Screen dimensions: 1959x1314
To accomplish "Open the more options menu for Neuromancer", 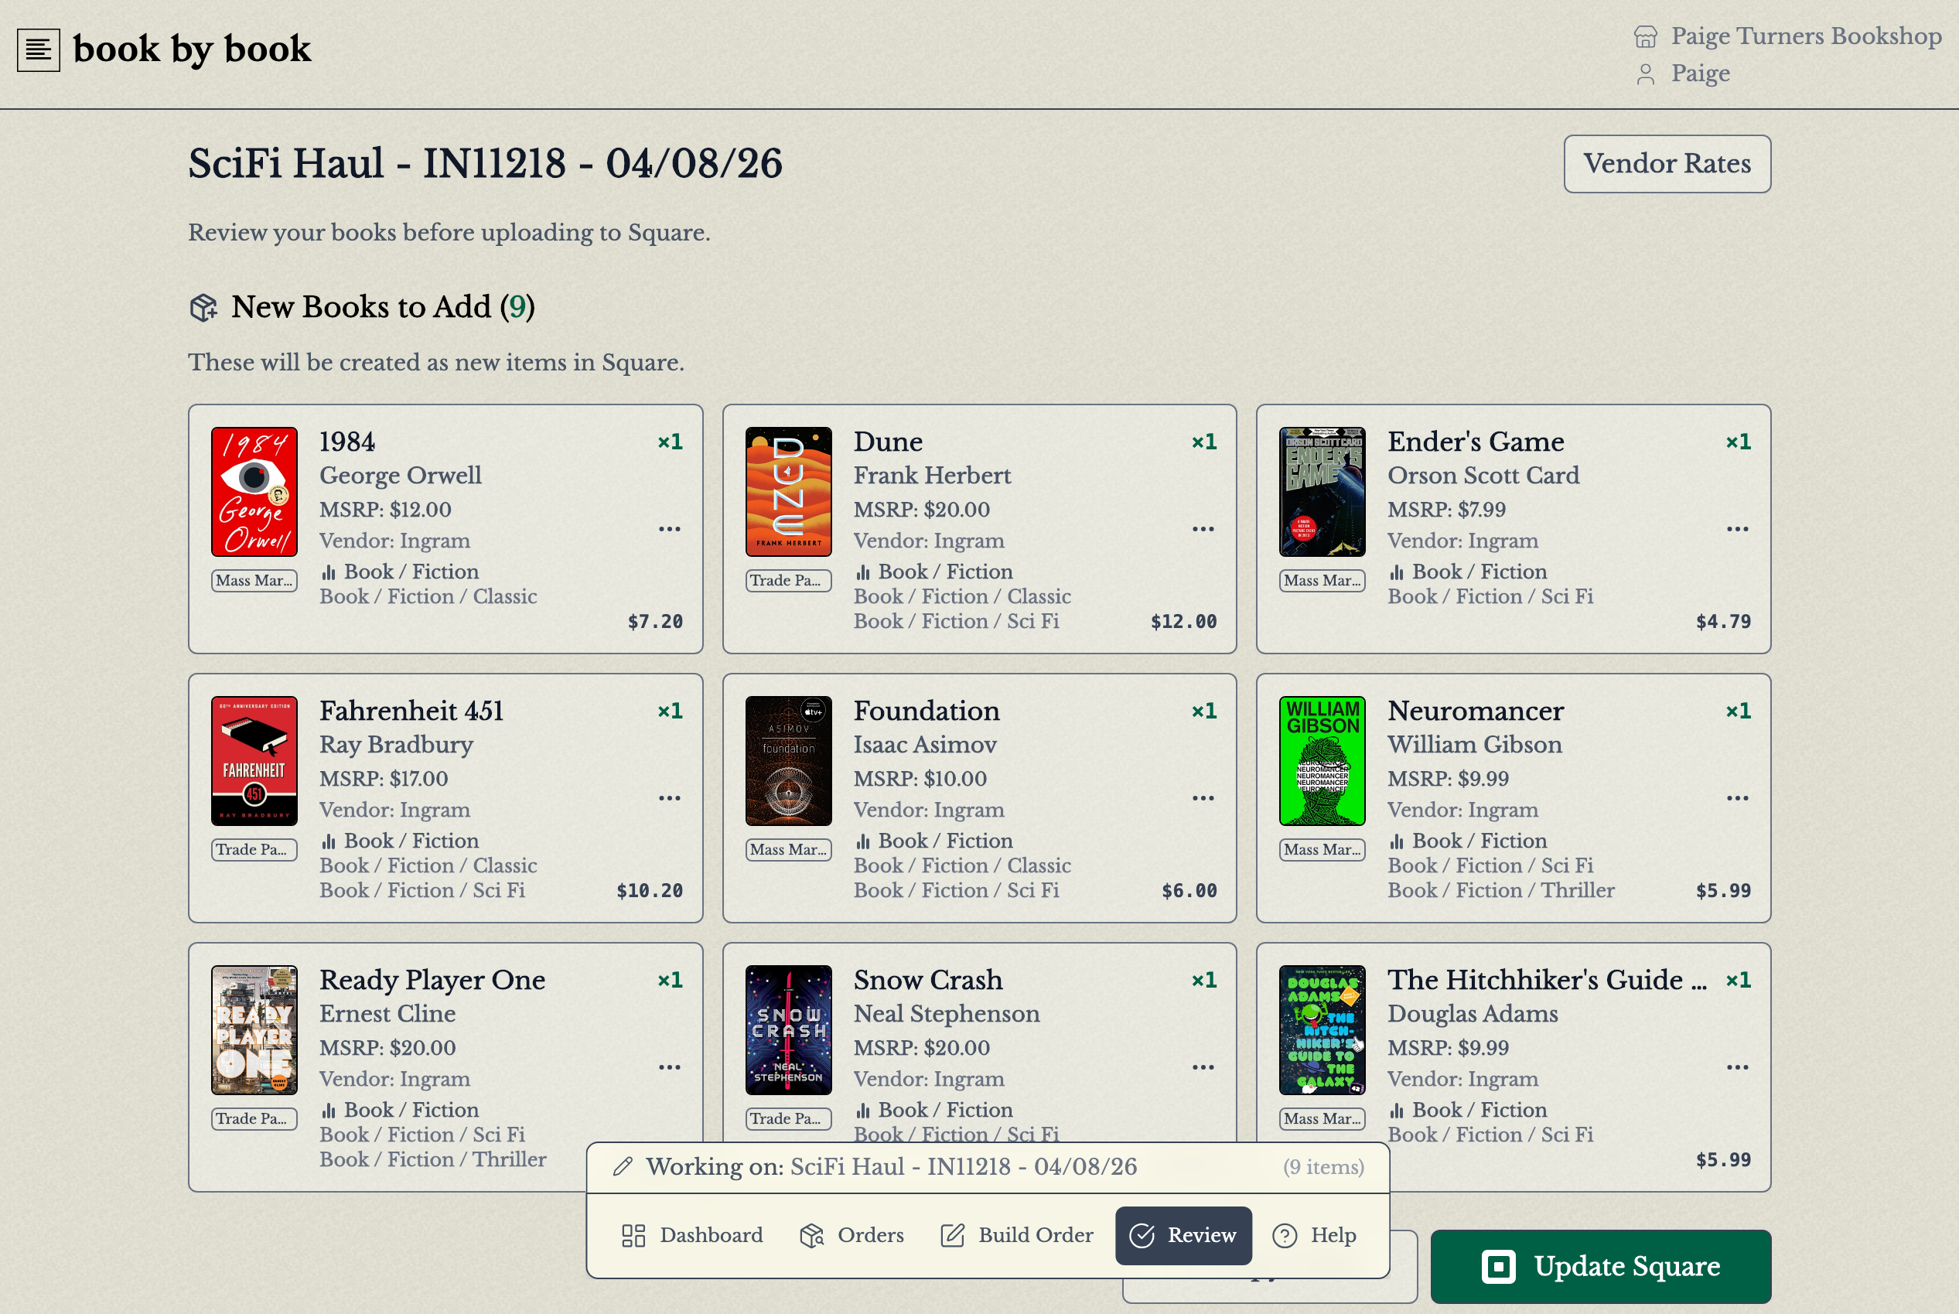I will [x=1738, y=798].
